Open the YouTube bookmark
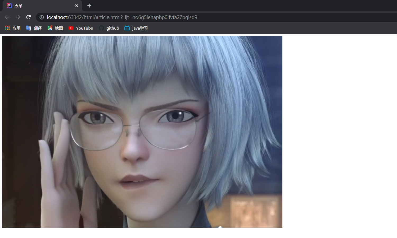 81,28
